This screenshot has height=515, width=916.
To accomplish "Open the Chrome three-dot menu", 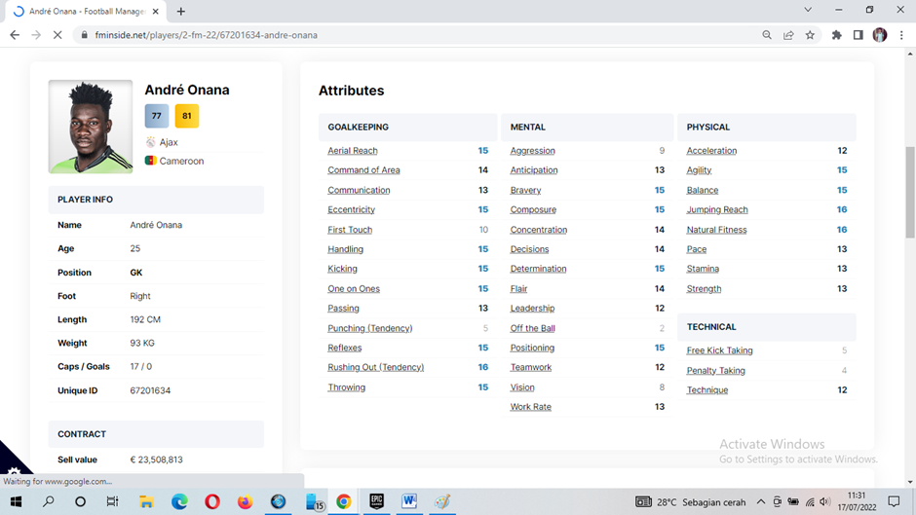I will 901,35.
